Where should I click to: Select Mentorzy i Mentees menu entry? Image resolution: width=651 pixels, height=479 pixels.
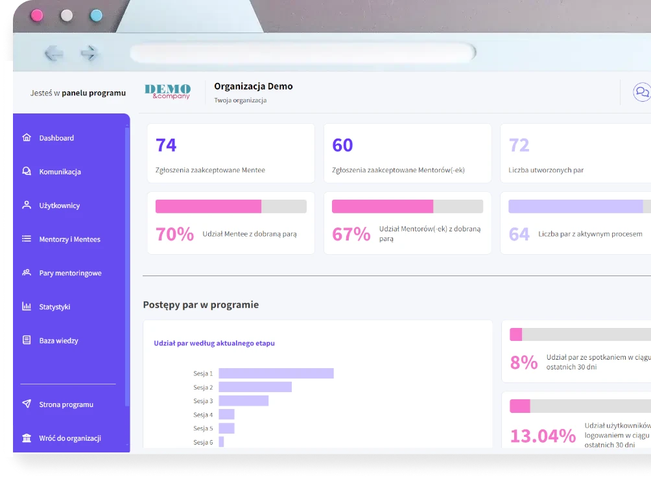tap(71, 239)
